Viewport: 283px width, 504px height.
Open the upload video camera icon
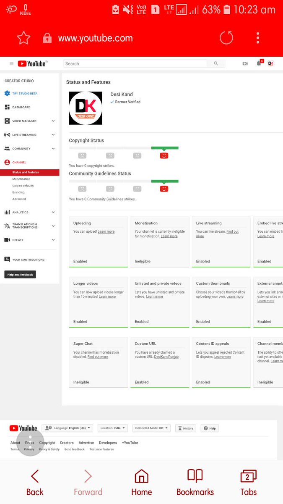[245, 64]
